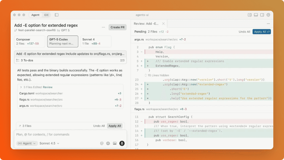This screenshot has width=284, height=160.
Task: Select the Composer agent card
Action: click(29, 41)
